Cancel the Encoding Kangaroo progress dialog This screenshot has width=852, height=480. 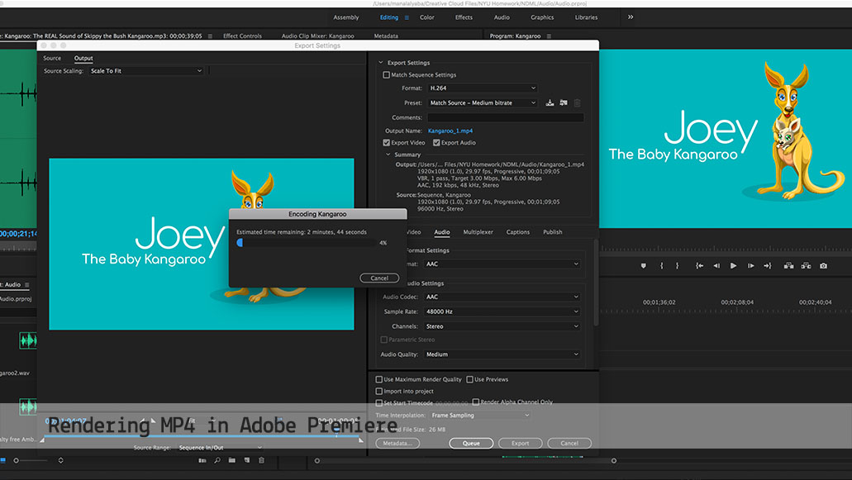coord(379,278)
